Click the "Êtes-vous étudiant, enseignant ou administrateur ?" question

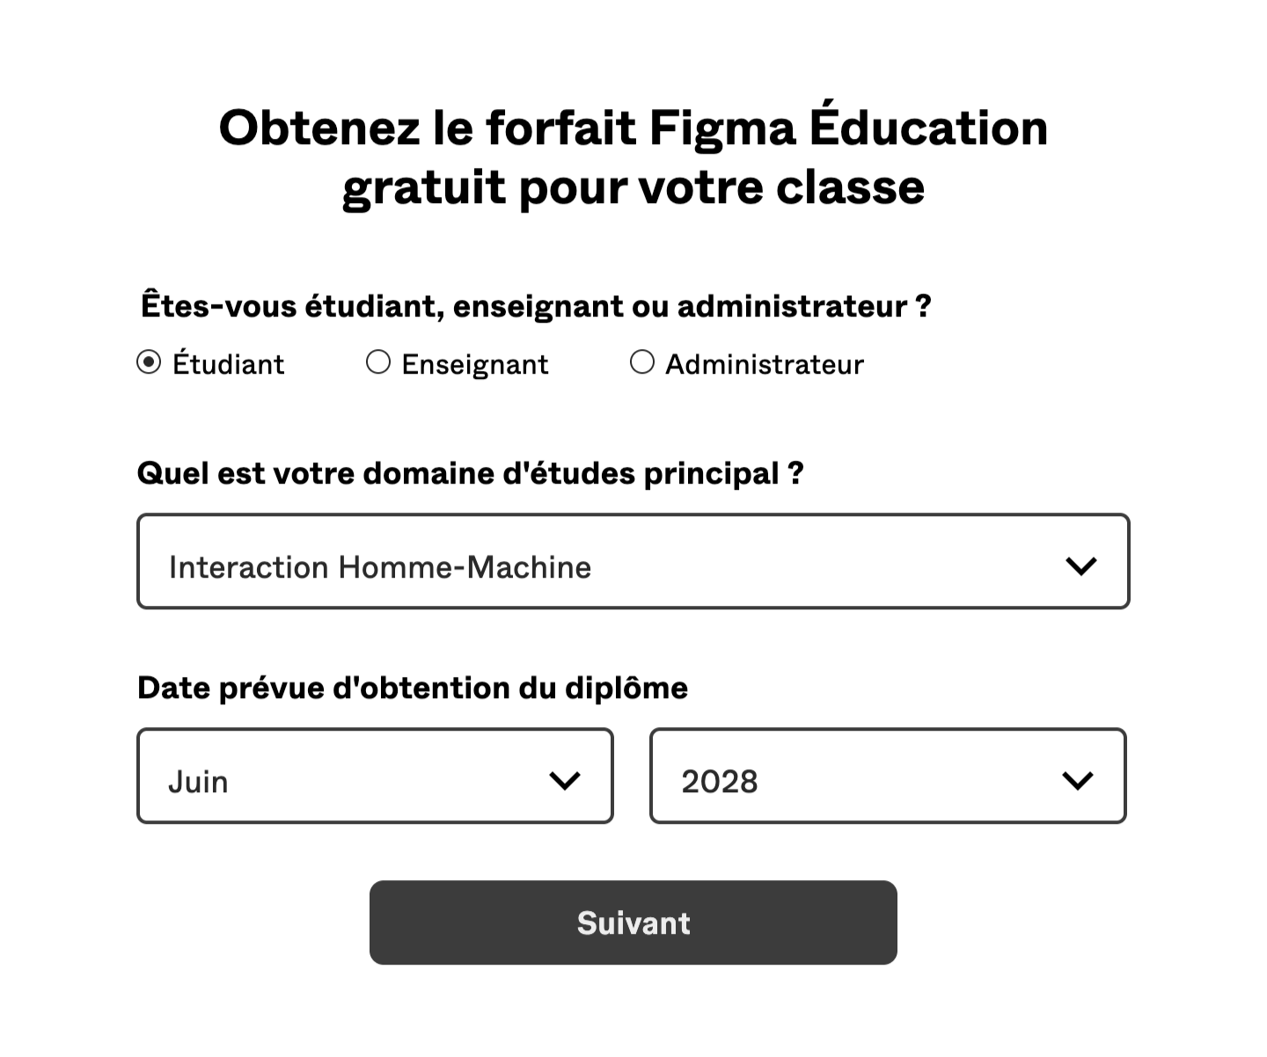pos(536,306)
